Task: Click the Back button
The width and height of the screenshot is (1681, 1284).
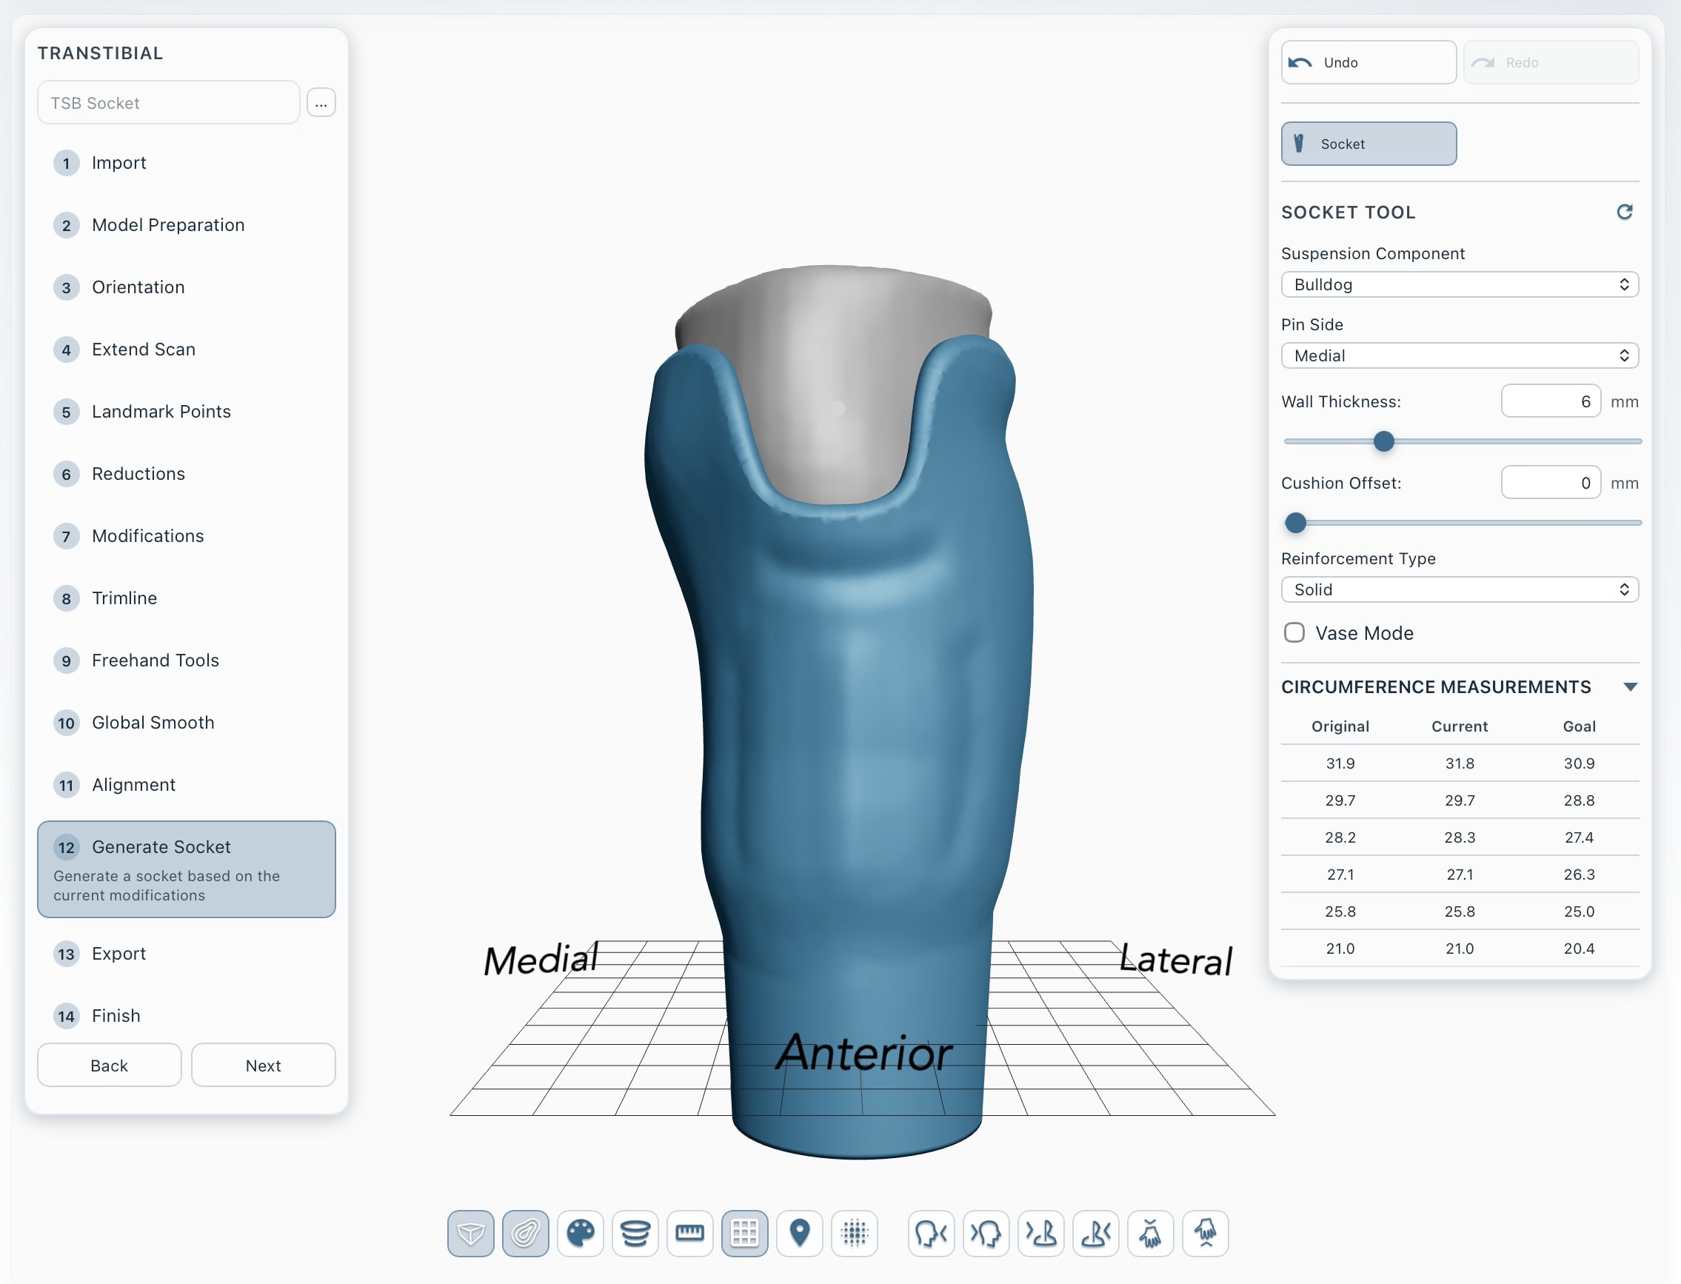Action: (x=110, y=1066)
